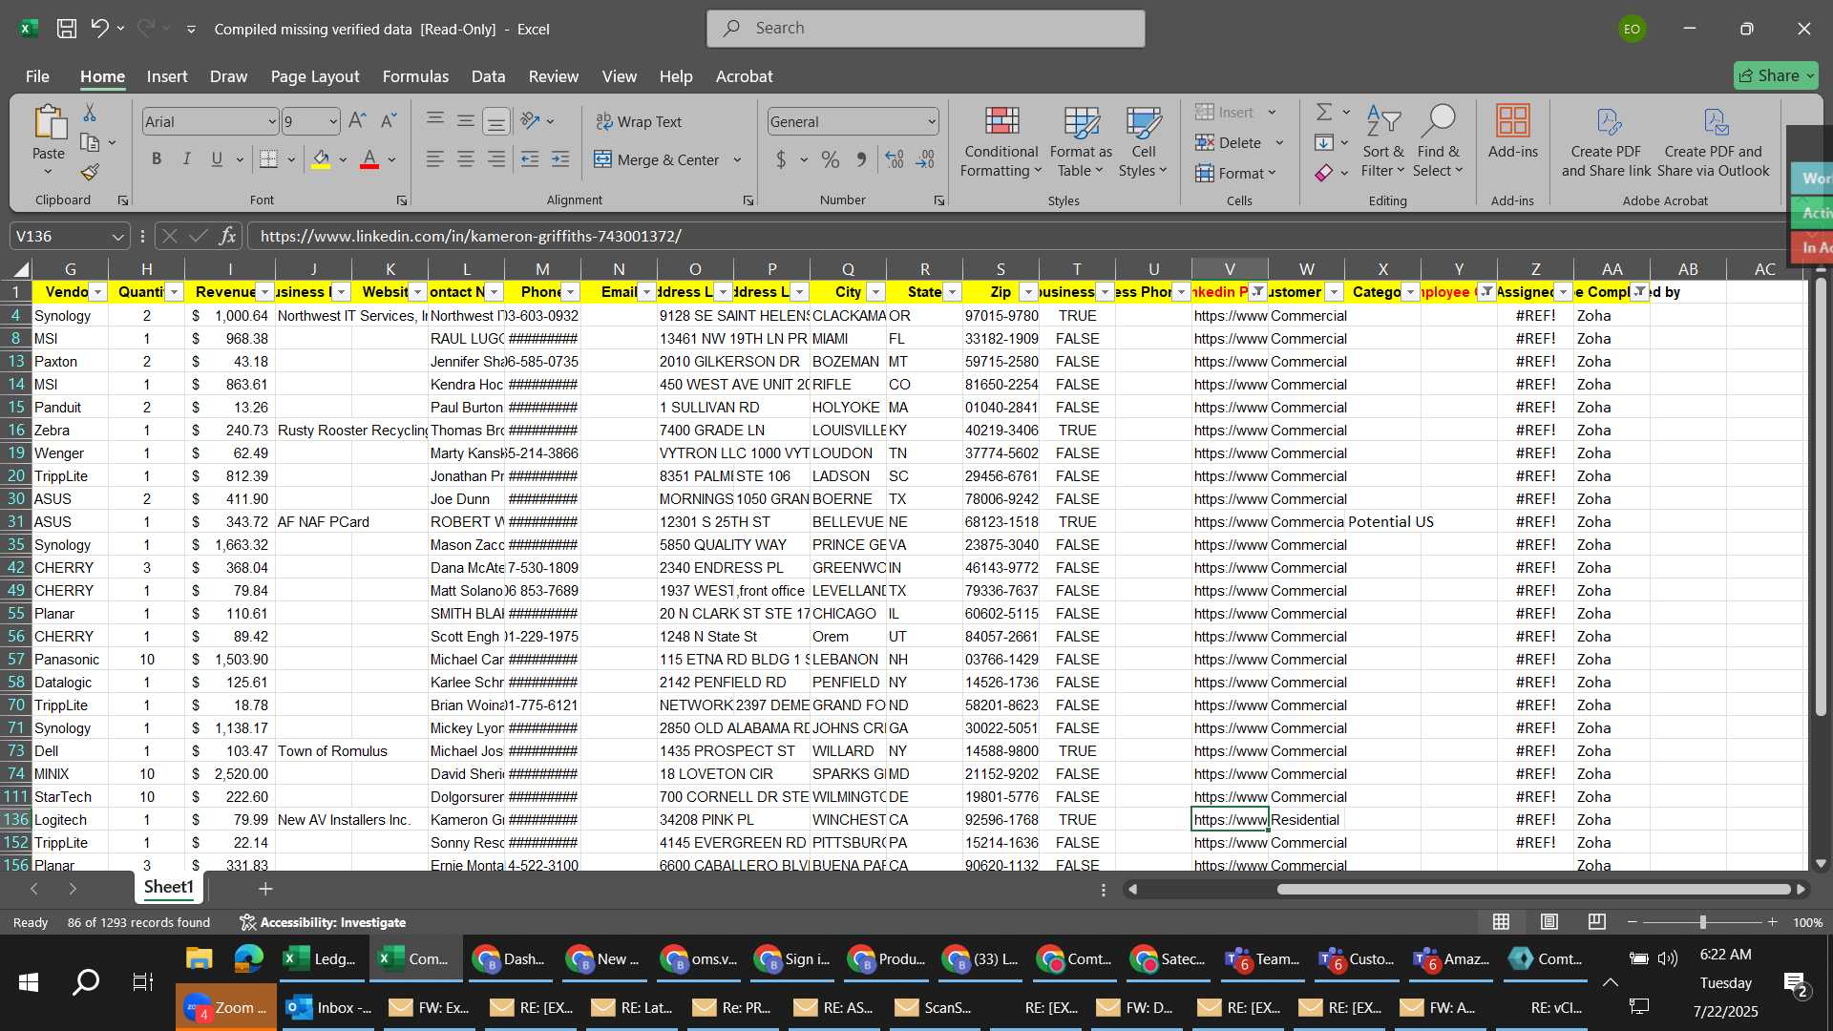
Task: Toggle Align Left alignment
Action: click(x=434, y=159)
